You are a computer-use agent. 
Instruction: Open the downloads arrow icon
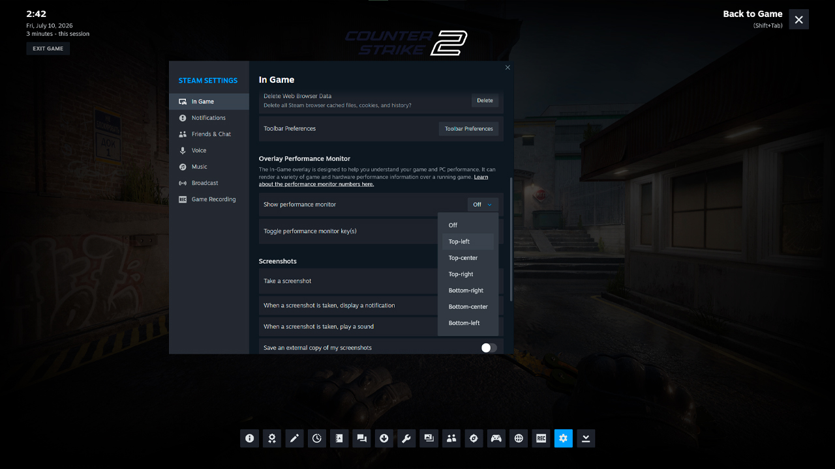[x=384, y=438]
